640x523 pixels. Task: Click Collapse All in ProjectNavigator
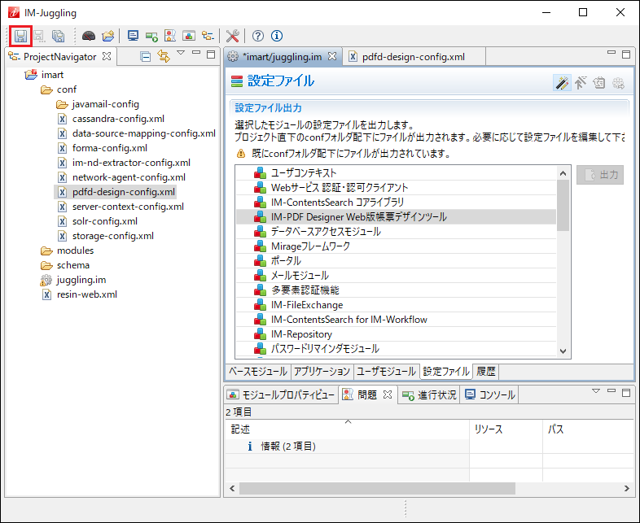pyautogui.click(x=145, y=56)
